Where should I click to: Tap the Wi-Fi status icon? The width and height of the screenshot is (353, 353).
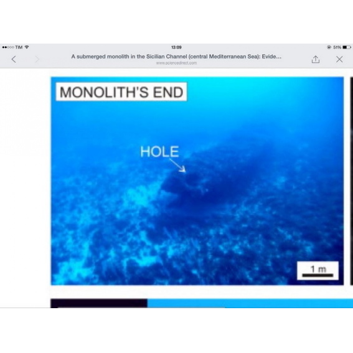pyautogui.click(x=27, y=47)
